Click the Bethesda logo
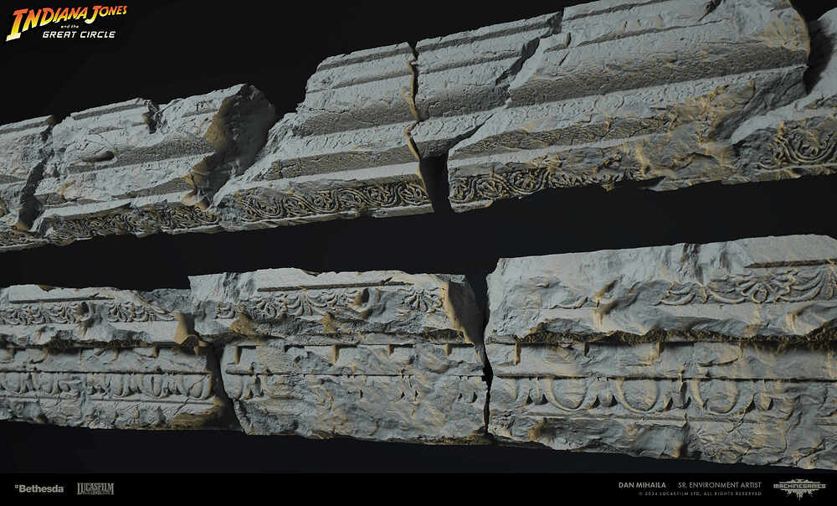837x506 pixels. click(39, 488)
